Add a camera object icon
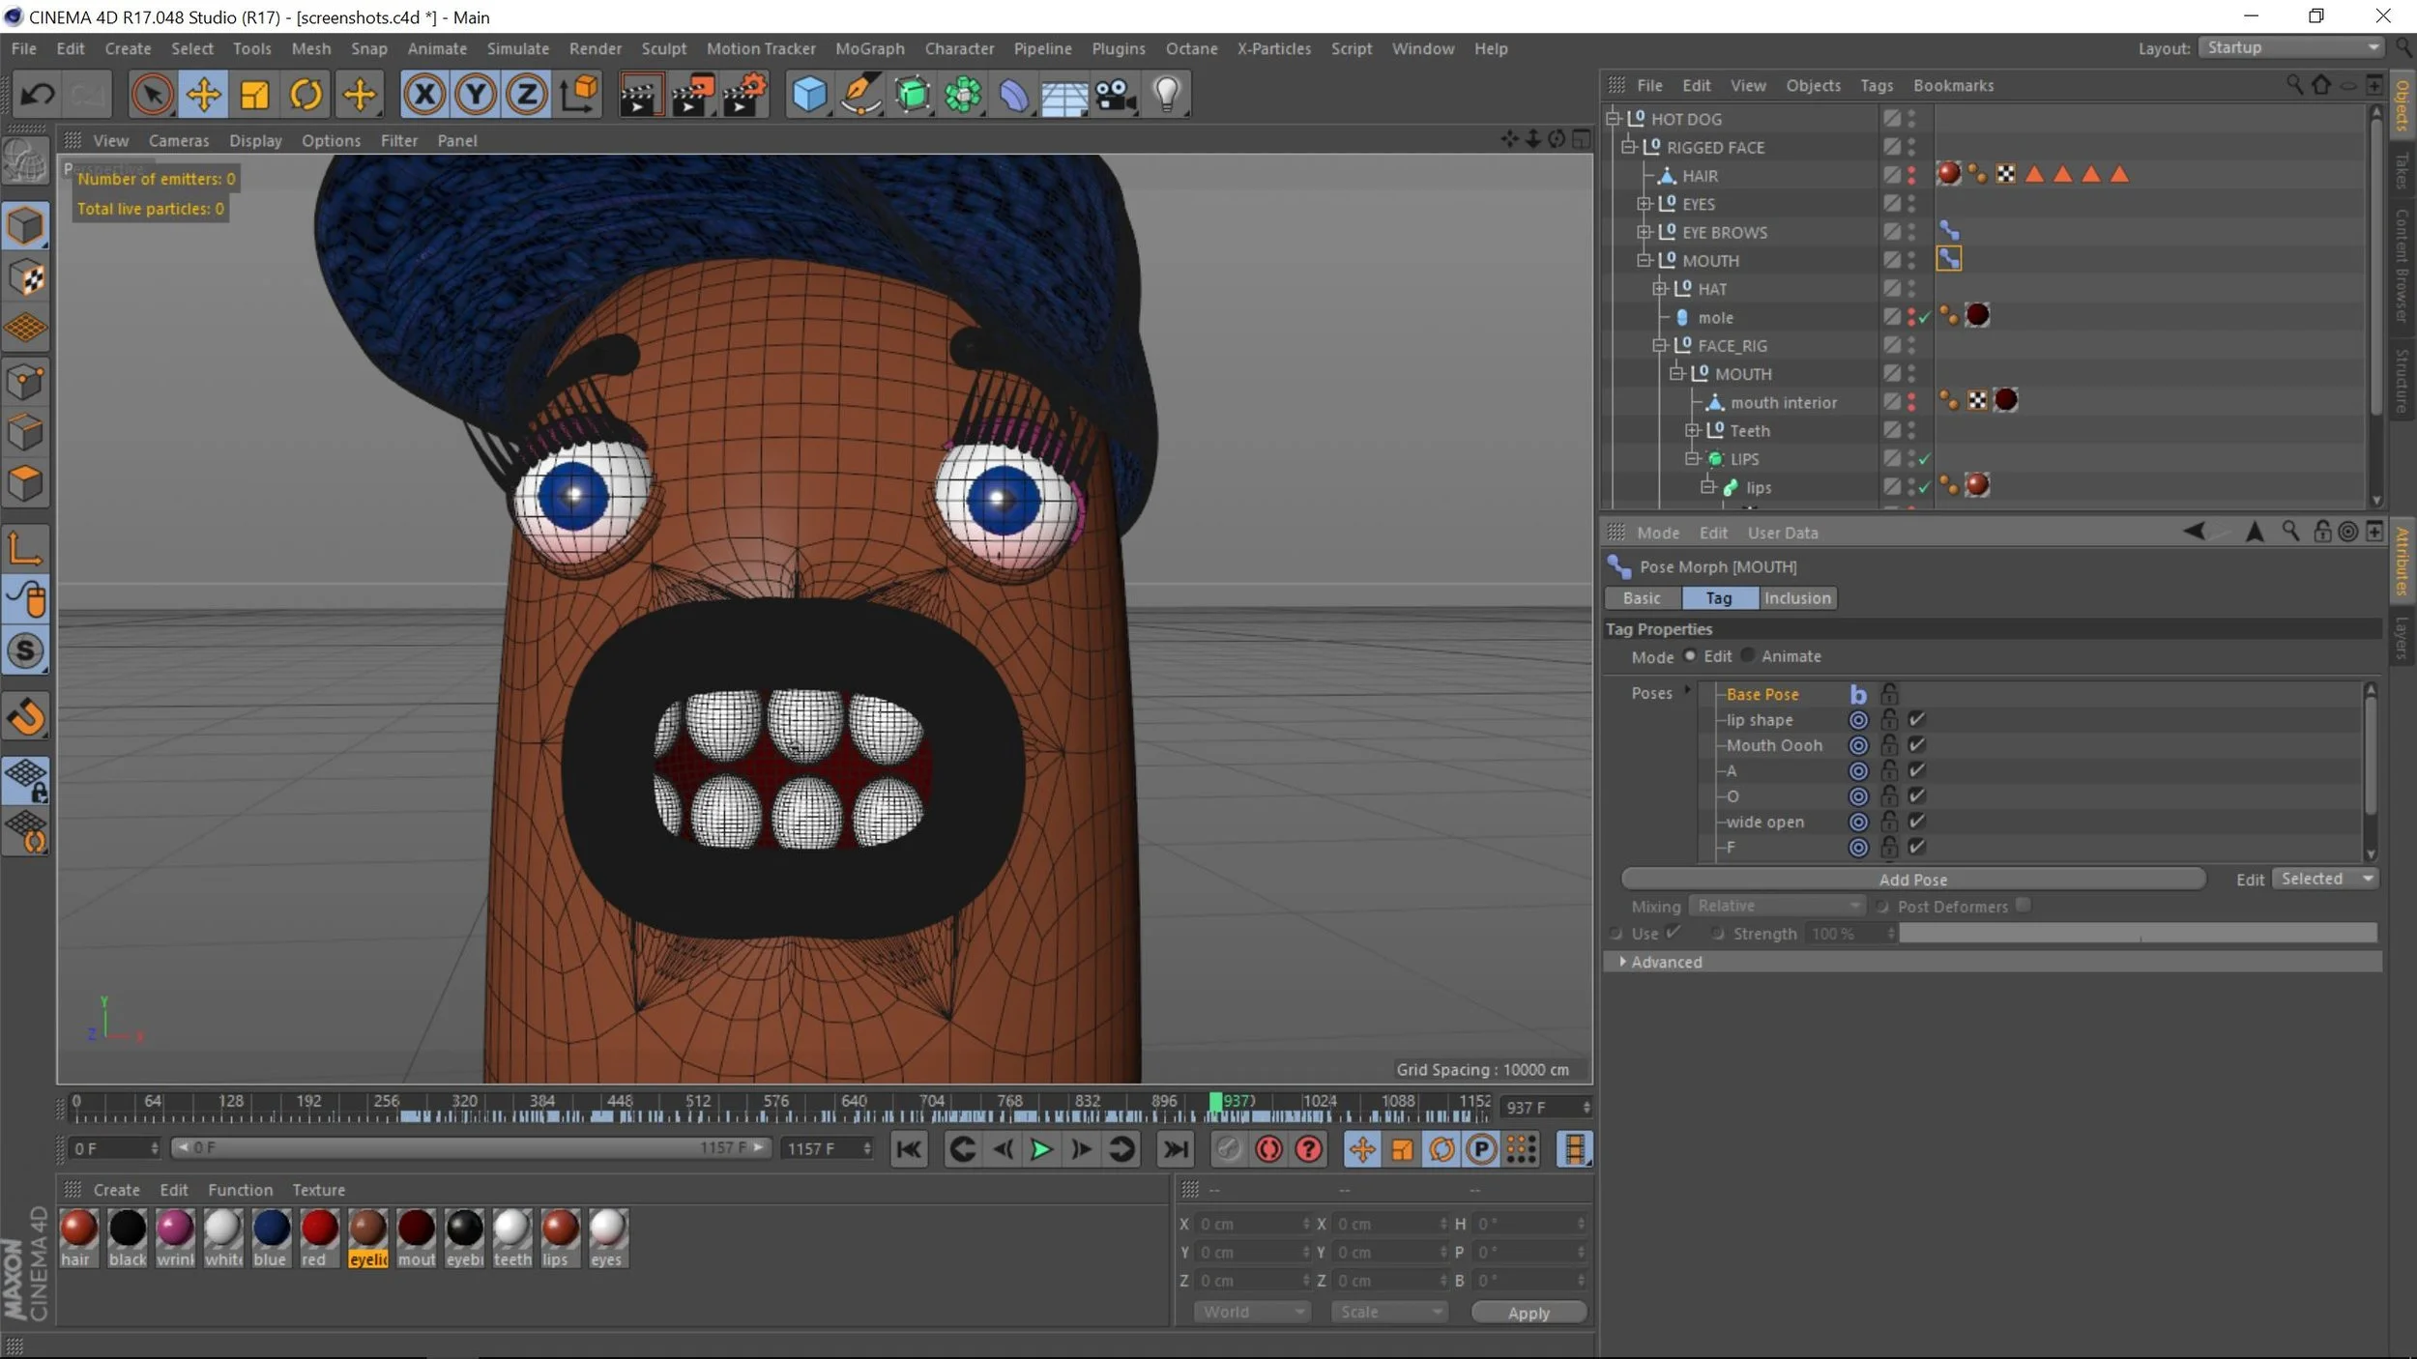The height and width of the screenshot is (1359, 2417). click(1115, 95)
